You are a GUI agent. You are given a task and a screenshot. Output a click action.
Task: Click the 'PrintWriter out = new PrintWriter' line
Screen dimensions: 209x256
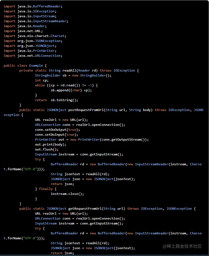pos(92,140)
